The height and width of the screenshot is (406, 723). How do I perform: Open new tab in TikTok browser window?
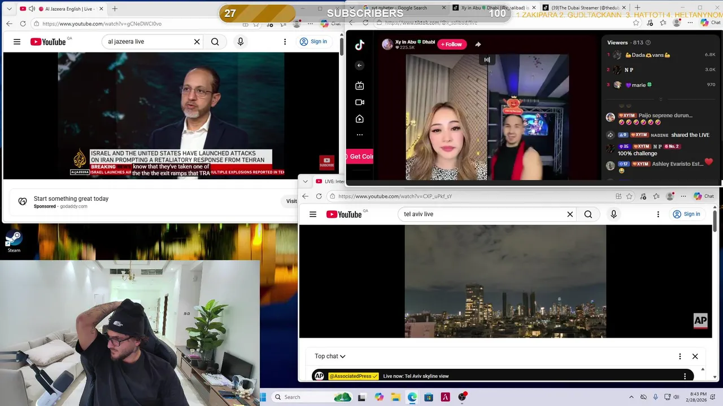pyautogui.click(x=637, y=8)
